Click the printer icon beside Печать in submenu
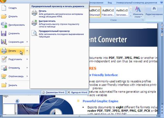The height and width of the screenshot is (118, 164). [x=34, y=13]
